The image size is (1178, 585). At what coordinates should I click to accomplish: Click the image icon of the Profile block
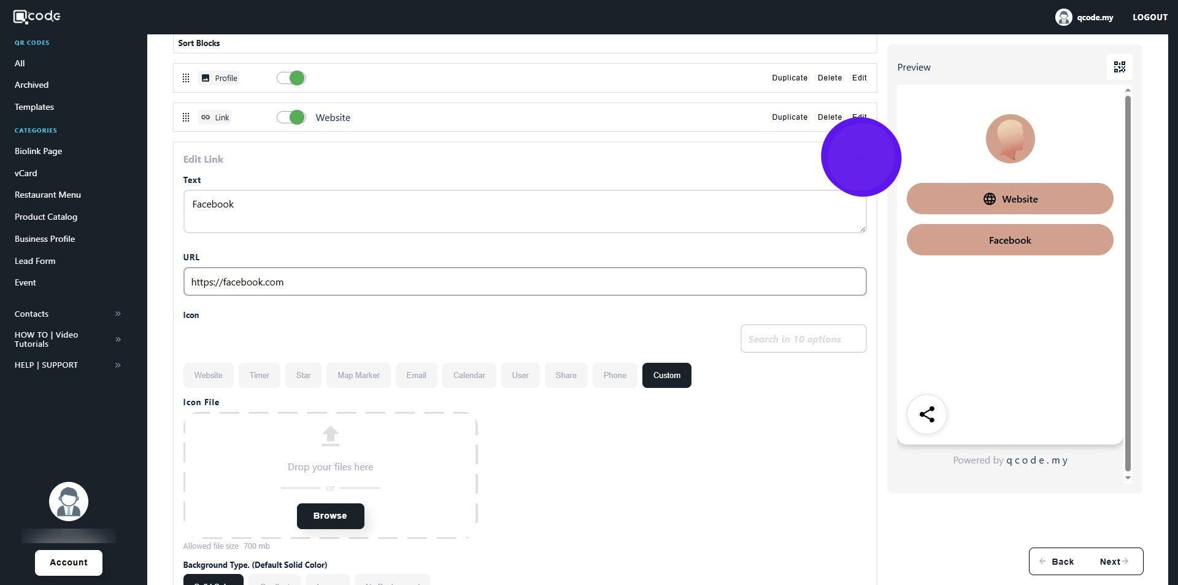coord(206,78)
